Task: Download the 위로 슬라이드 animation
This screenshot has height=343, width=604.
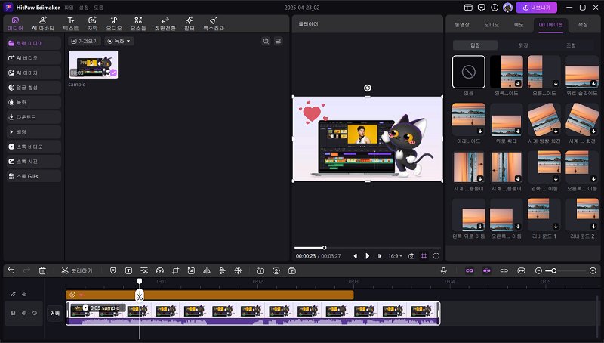Action: (x=593, y=83)
